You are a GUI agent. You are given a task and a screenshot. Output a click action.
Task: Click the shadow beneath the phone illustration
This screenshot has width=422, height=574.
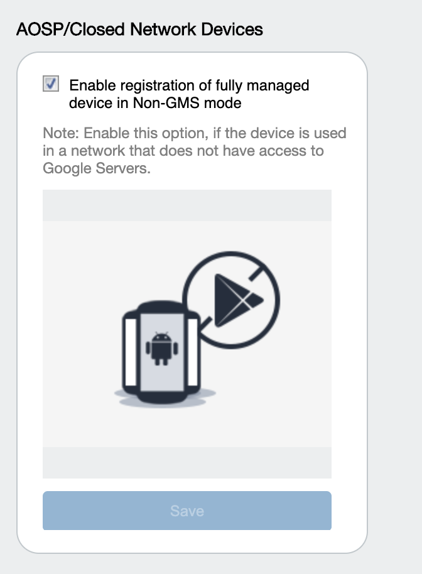(x=165, y=398)
